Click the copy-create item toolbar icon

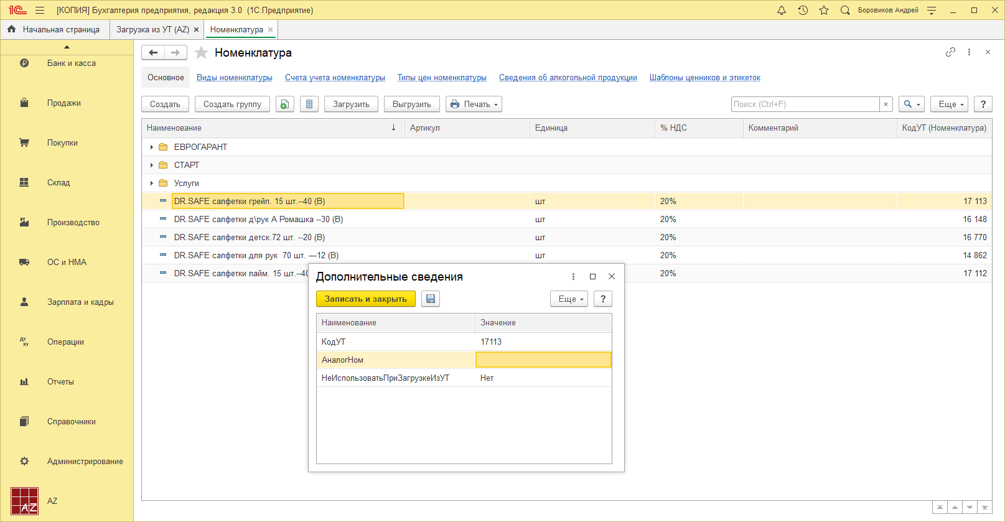point(284,105)
